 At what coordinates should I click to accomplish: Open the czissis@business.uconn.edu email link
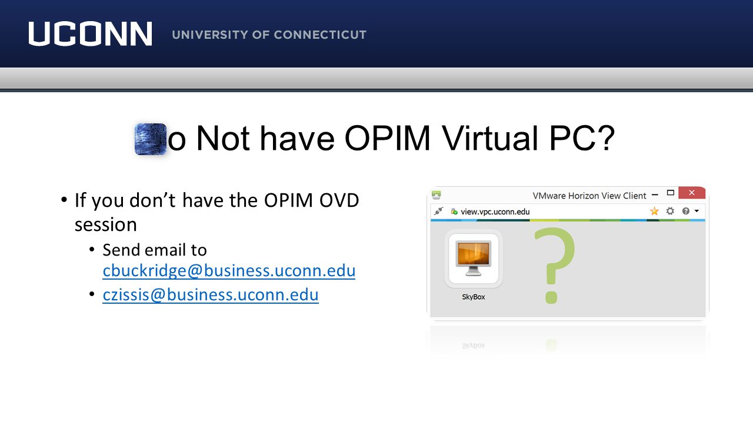tap(211, 294)
